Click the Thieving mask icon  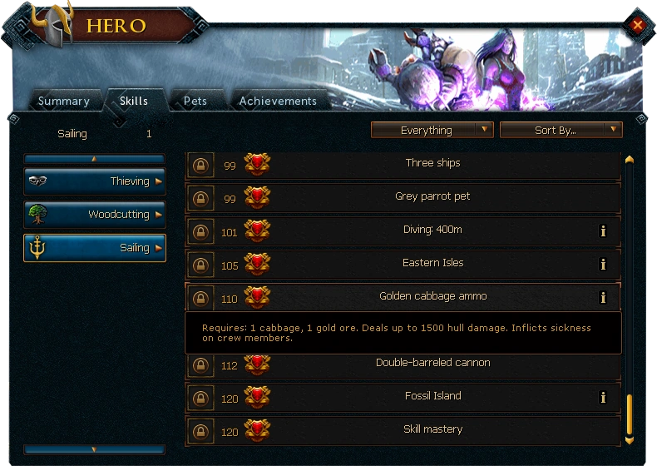click(x=37, y=181)
